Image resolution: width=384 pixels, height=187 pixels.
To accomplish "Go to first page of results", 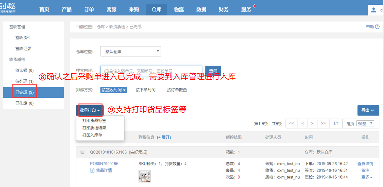I will click(x=291, y=123).
